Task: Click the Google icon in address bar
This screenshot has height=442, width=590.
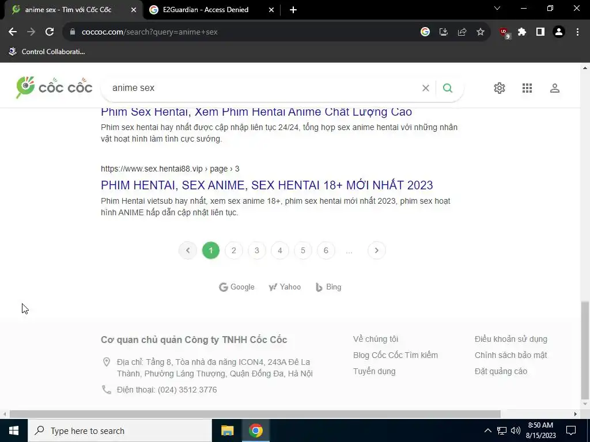Action: [425, 32]
